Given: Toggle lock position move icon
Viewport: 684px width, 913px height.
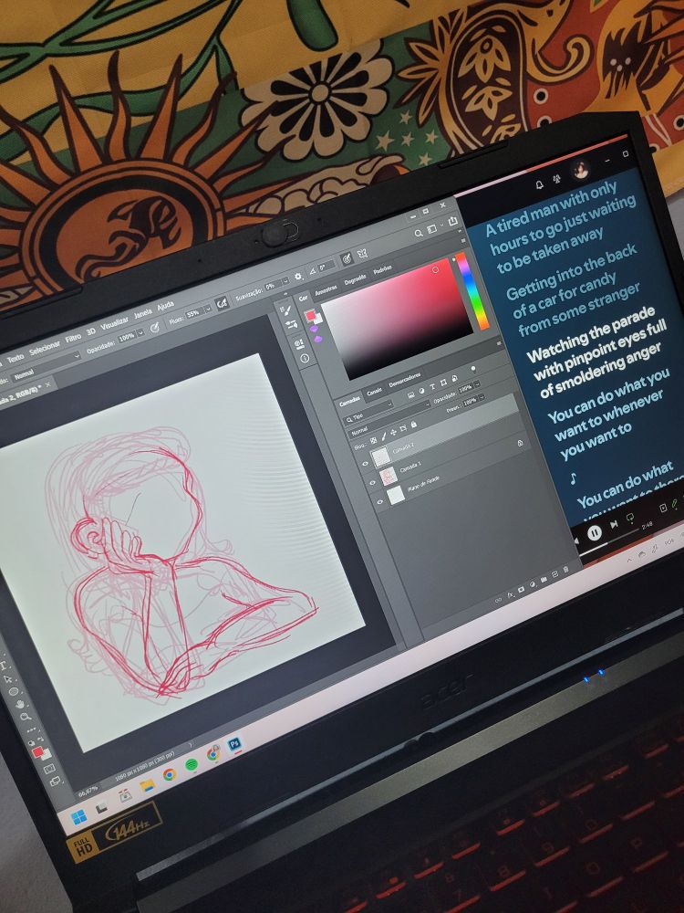Looking at the screenshot, I should click(x=393, y=432).
